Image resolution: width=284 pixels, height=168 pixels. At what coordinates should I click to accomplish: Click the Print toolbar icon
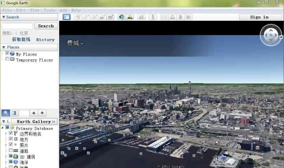tap(172, 17)
